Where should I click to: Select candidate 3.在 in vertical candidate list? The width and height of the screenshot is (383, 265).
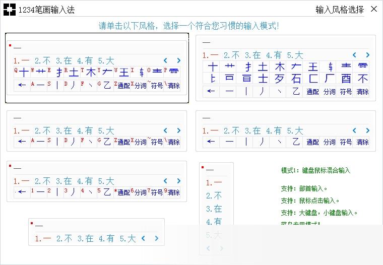[214, 209]
